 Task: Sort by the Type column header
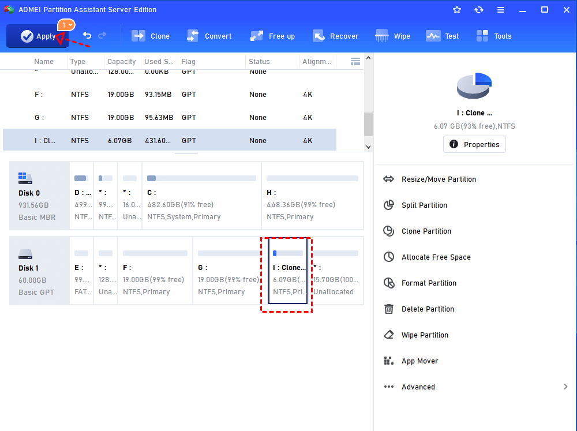click(x=78, y=62)
